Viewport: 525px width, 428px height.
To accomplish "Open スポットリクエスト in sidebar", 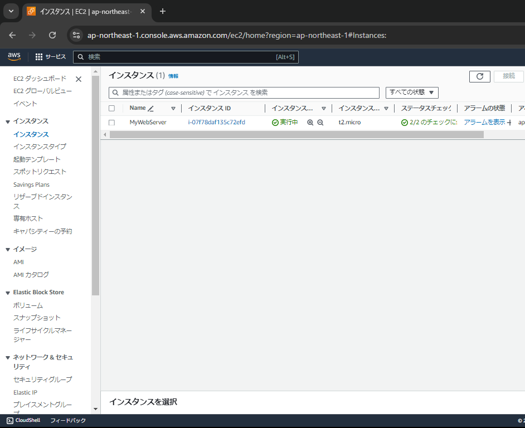I will (x=40, y=172).
